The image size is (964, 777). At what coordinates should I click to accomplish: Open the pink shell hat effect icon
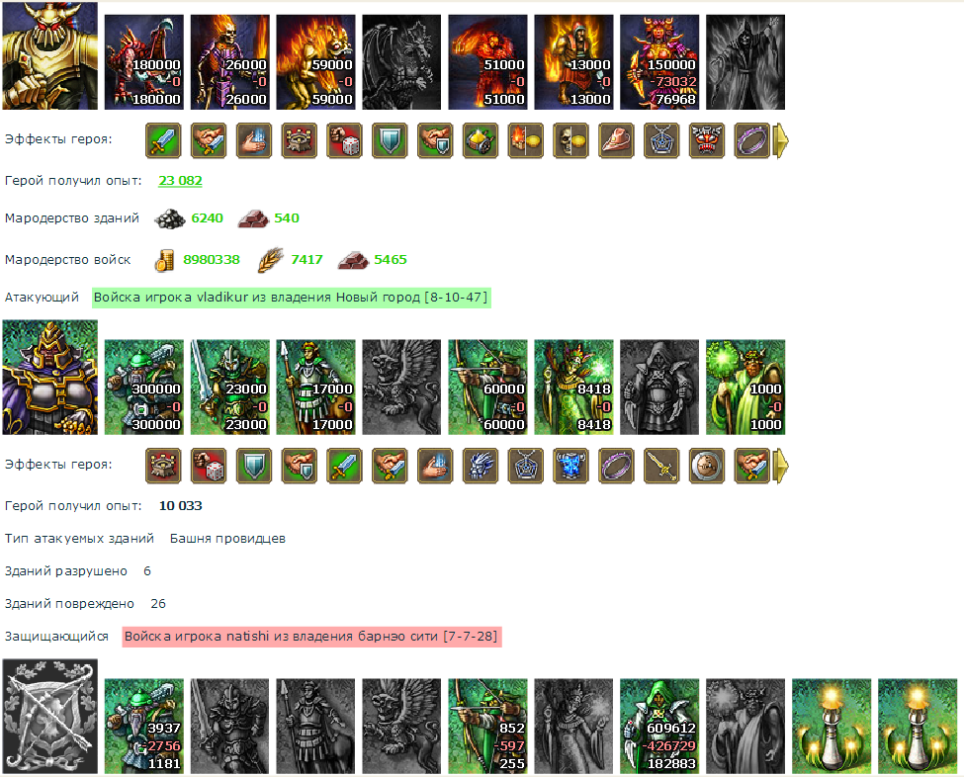click(616, 140)
